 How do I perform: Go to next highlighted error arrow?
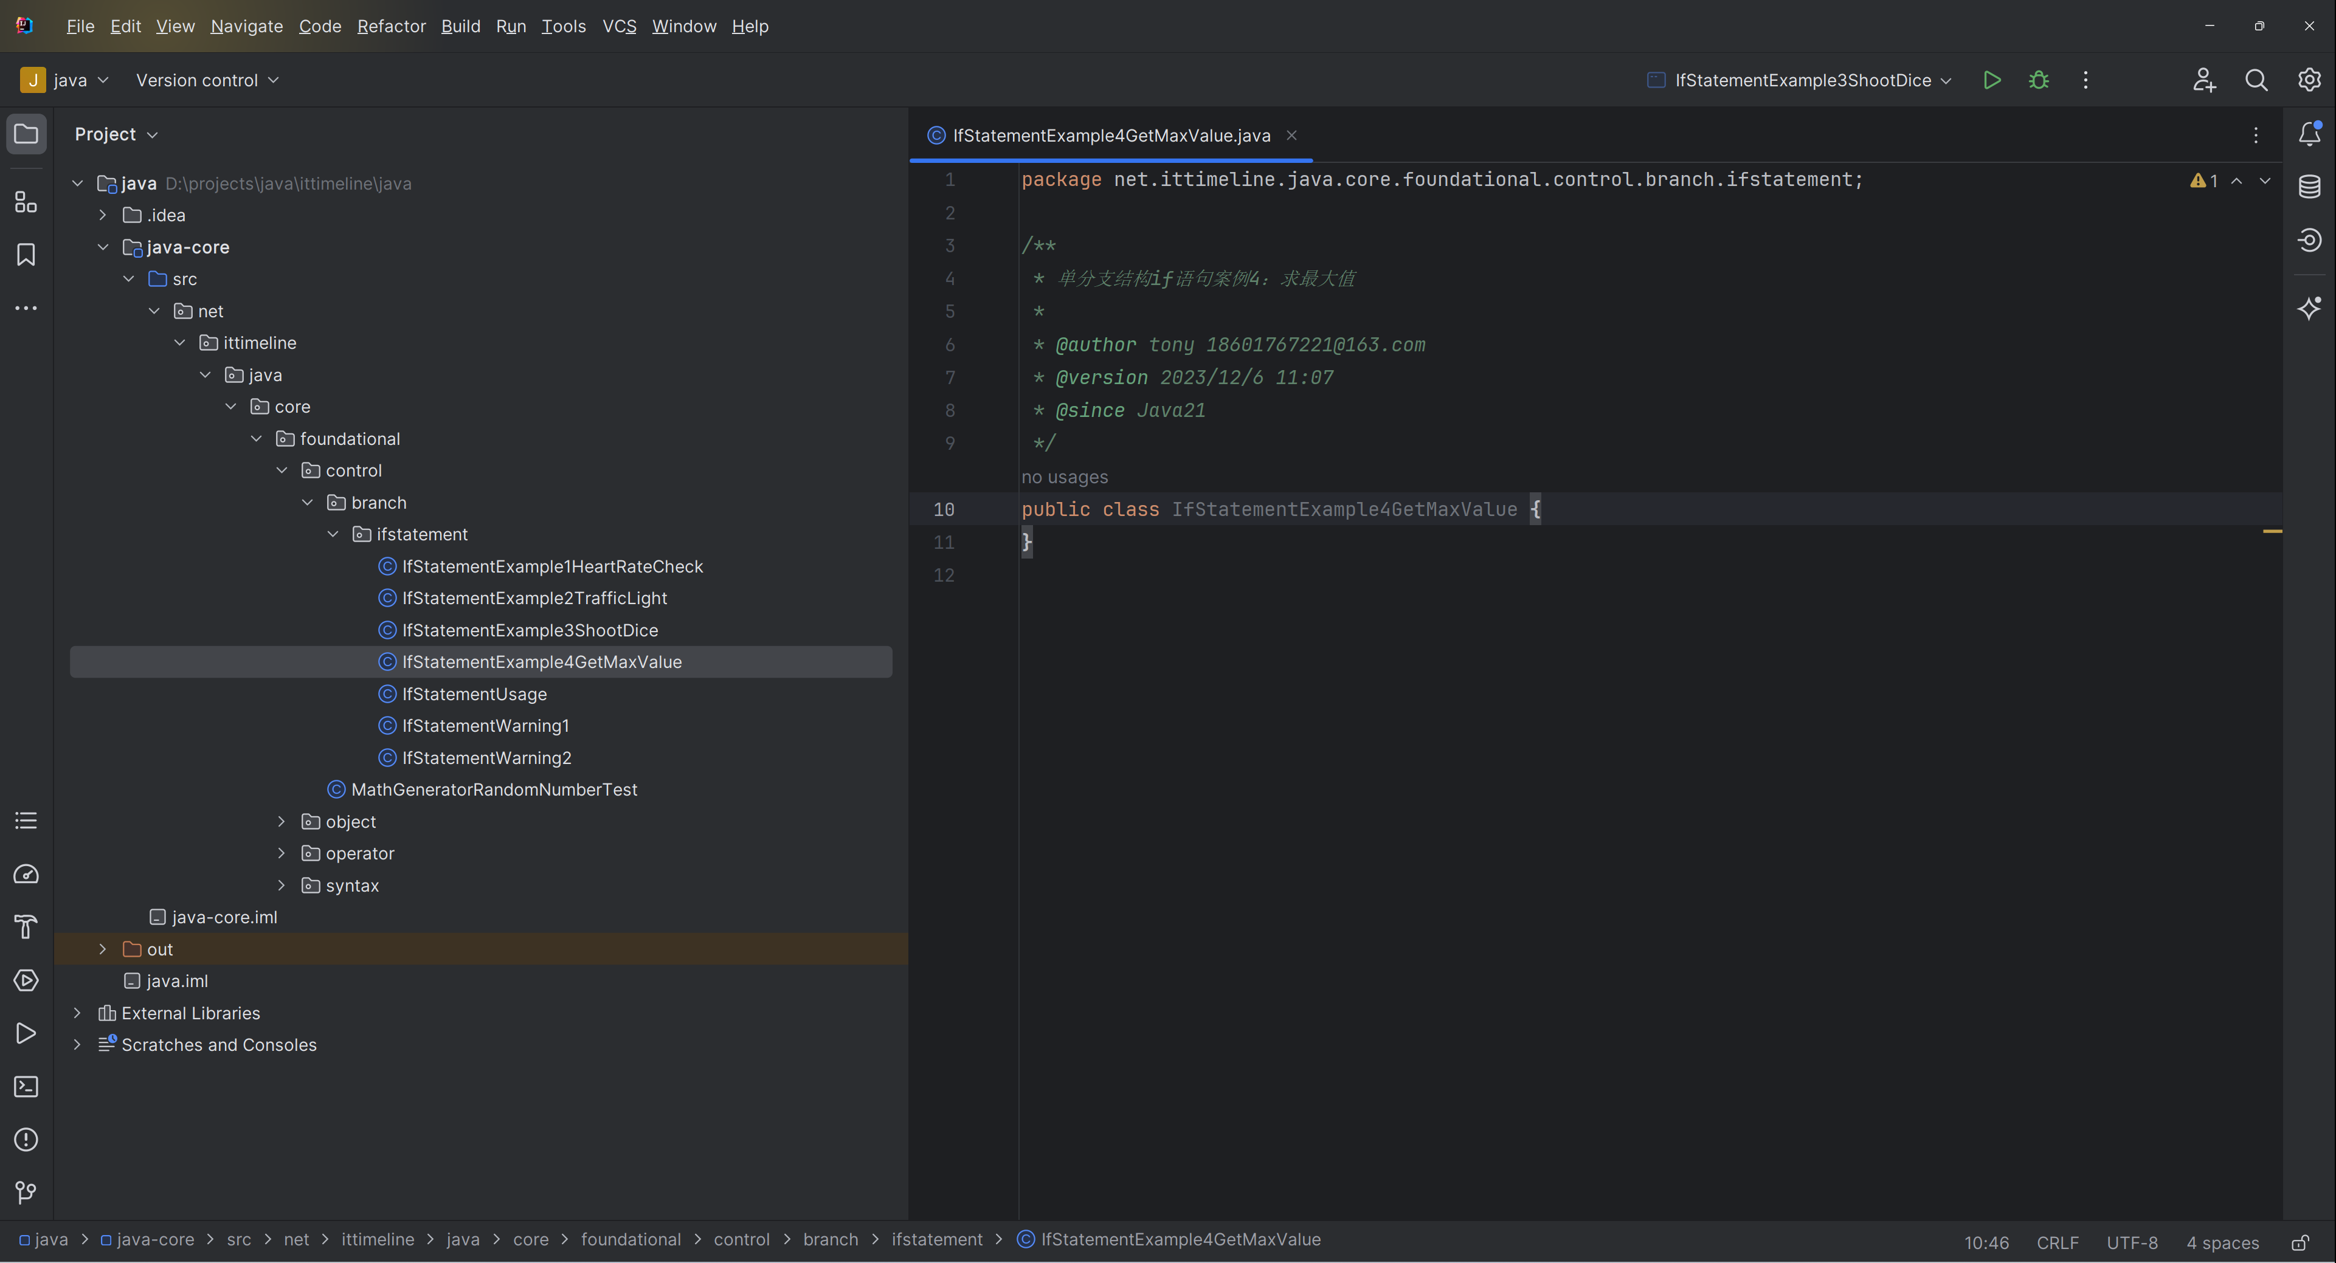(x=2265, y=181)
